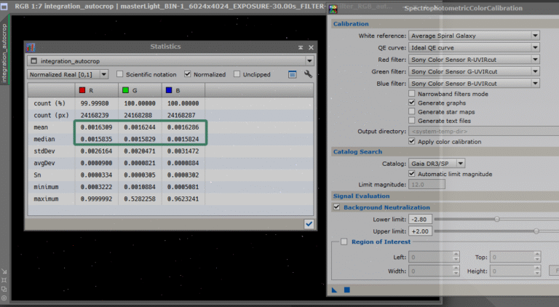Open the White reference dropdown
Viewport: 559px width, 307px height.
(473, 35)
